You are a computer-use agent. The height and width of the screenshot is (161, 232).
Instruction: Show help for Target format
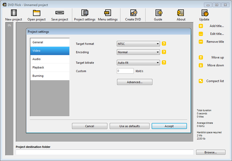tap(164, 44)
